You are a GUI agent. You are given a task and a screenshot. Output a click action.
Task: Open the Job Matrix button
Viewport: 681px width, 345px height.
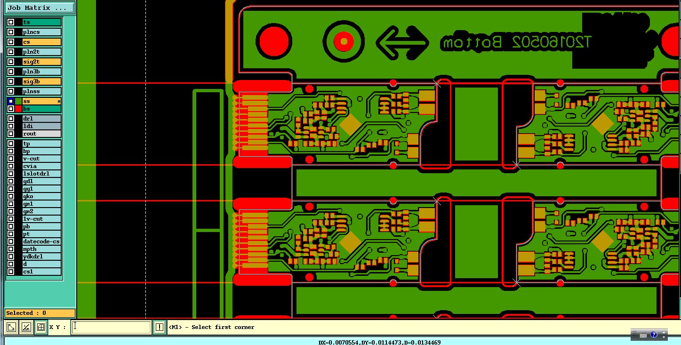click(x=40, y=8)
